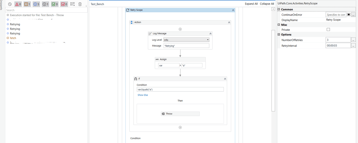
Task: Open expression editor for NumberOfRetries
Action: (x=353, y=40)
